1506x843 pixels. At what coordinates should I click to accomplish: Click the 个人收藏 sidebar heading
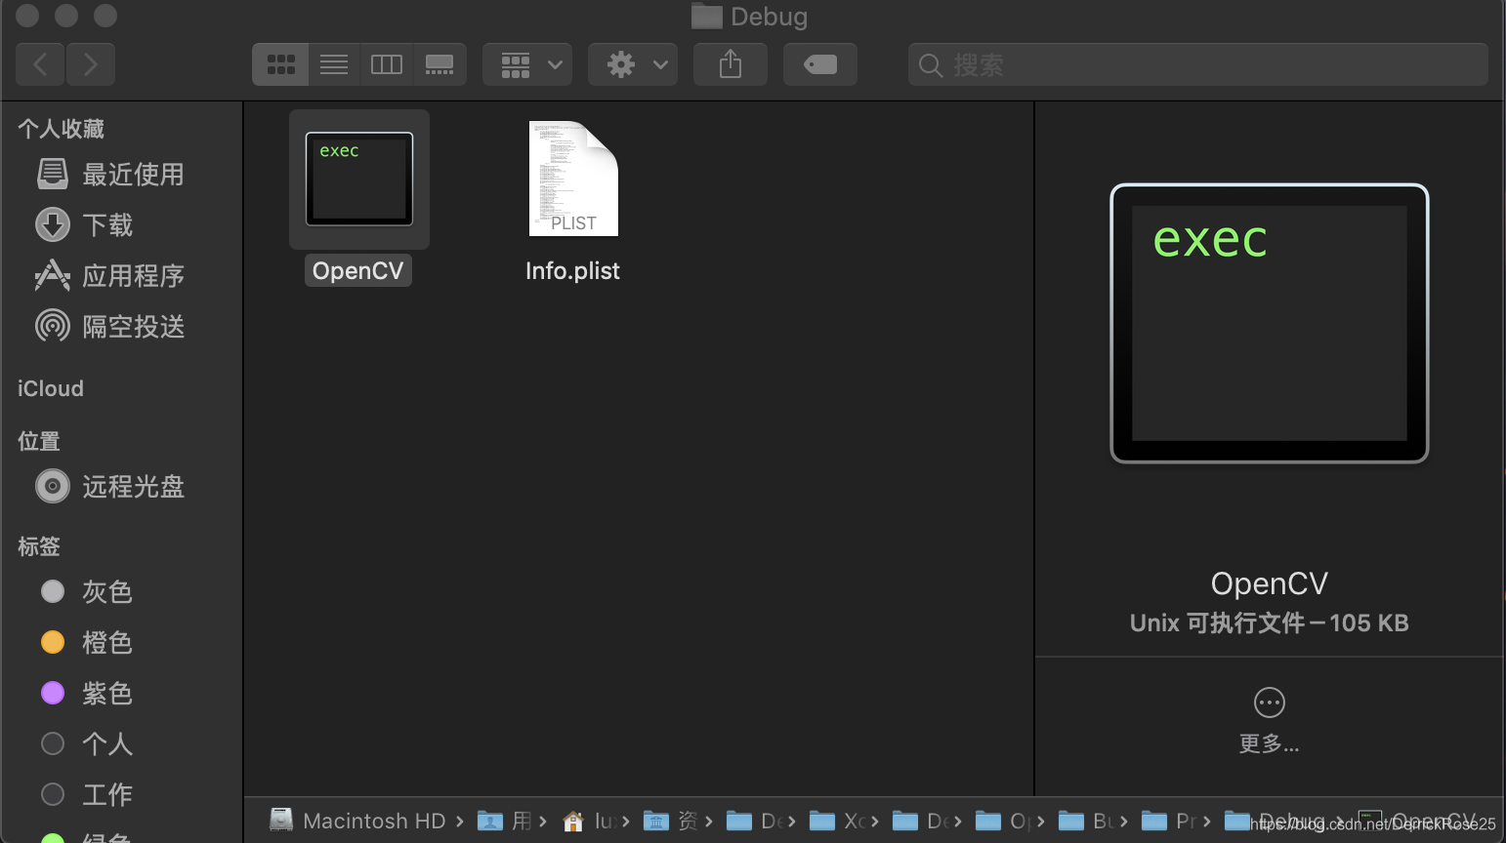(61, 129)
